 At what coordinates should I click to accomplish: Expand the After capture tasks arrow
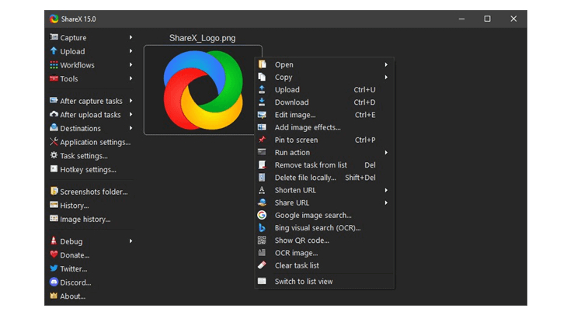131,100
